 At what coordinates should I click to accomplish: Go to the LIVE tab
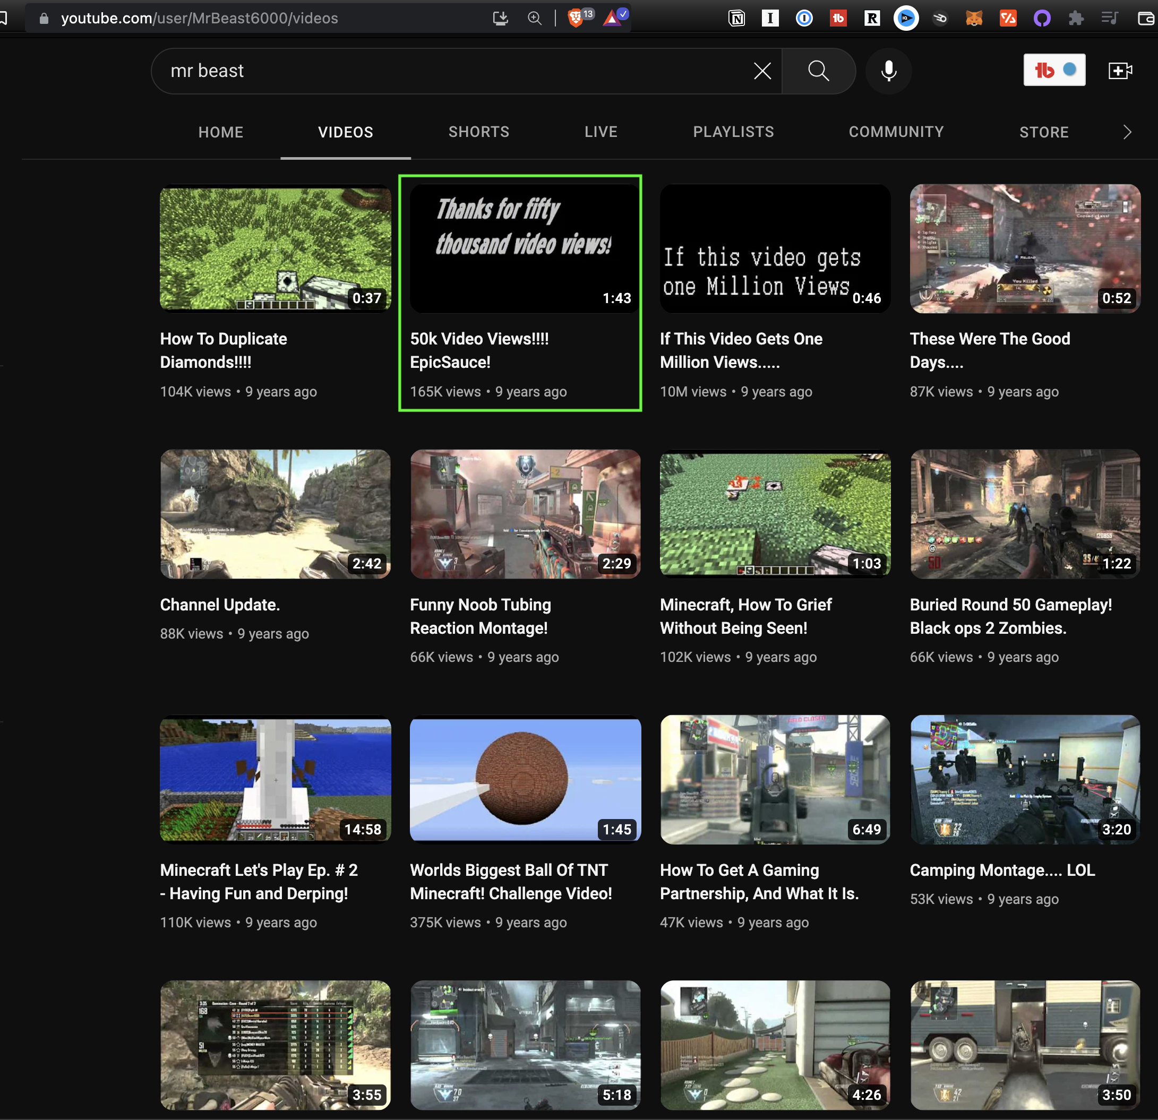601,132
